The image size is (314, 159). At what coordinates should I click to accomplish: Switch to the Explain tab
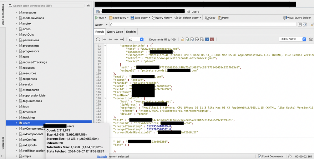[x=131, y=32]
